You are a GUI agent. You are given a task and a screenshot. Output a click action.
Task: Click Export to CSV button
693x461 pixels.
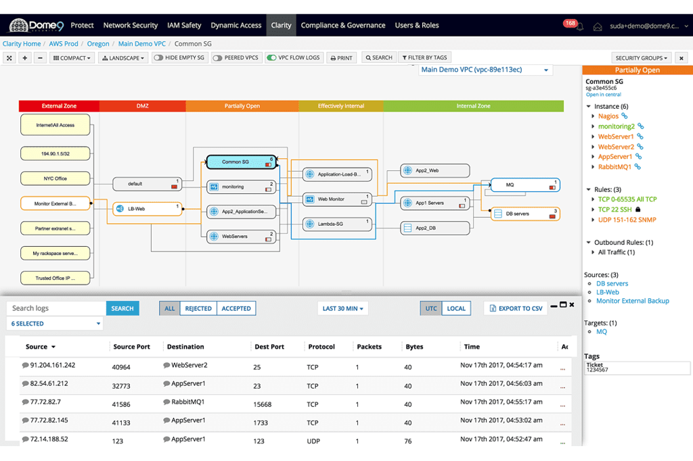[516, 308]
